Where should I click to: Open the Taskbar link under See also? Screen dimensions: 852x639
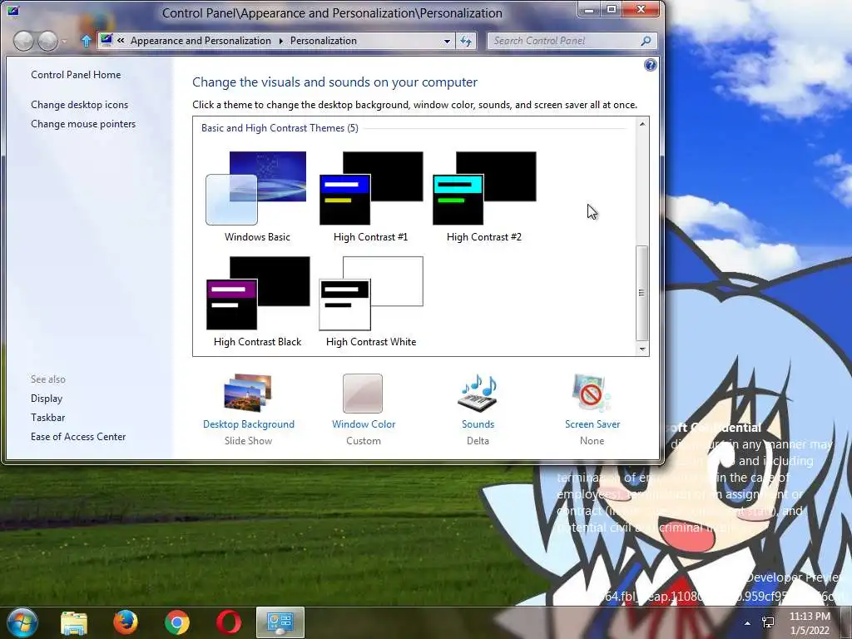47,418
